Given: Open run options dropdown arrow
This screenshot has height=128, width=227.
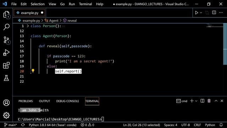Looking at the screenshot, I should 201,13.
